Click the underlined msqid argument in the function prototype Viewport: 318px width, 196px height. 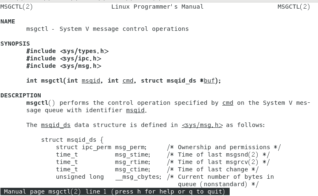(x=91, y=81)
